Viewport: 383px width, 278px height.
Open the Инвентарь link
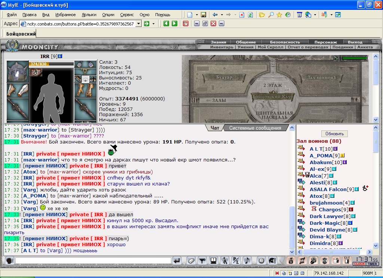(221, 47)
